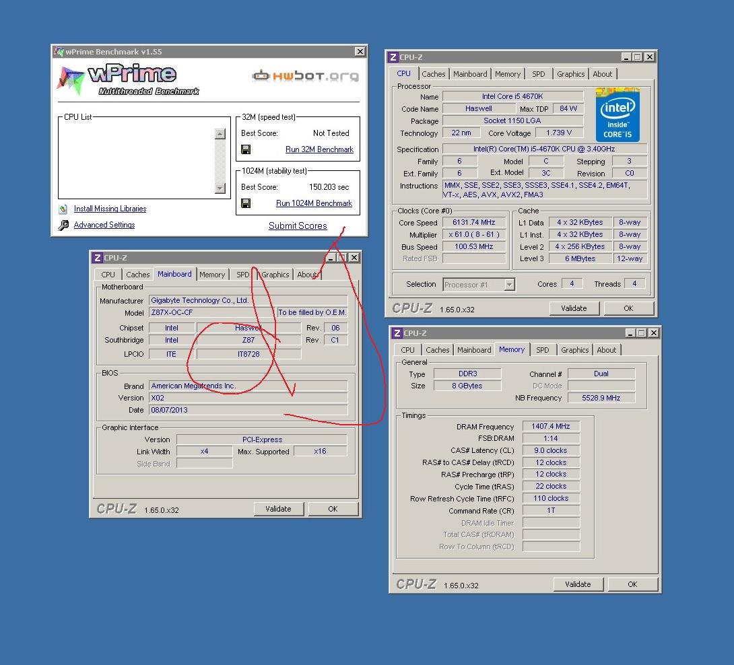Maximize the CPU-Z window showing CPU tab
This screenshot has height=665, width=734.
pyautogui.click(x=638, y=57)
